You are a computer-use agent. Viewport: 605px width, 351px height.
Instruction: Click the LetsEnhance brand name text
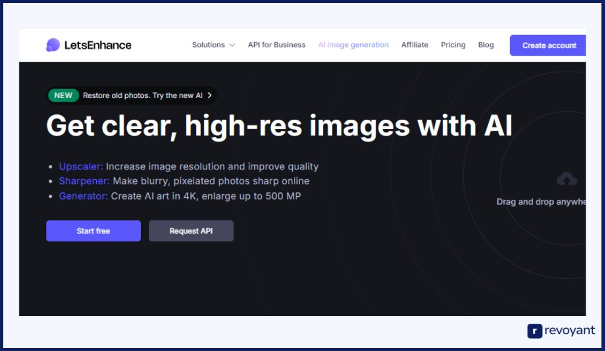97,45
